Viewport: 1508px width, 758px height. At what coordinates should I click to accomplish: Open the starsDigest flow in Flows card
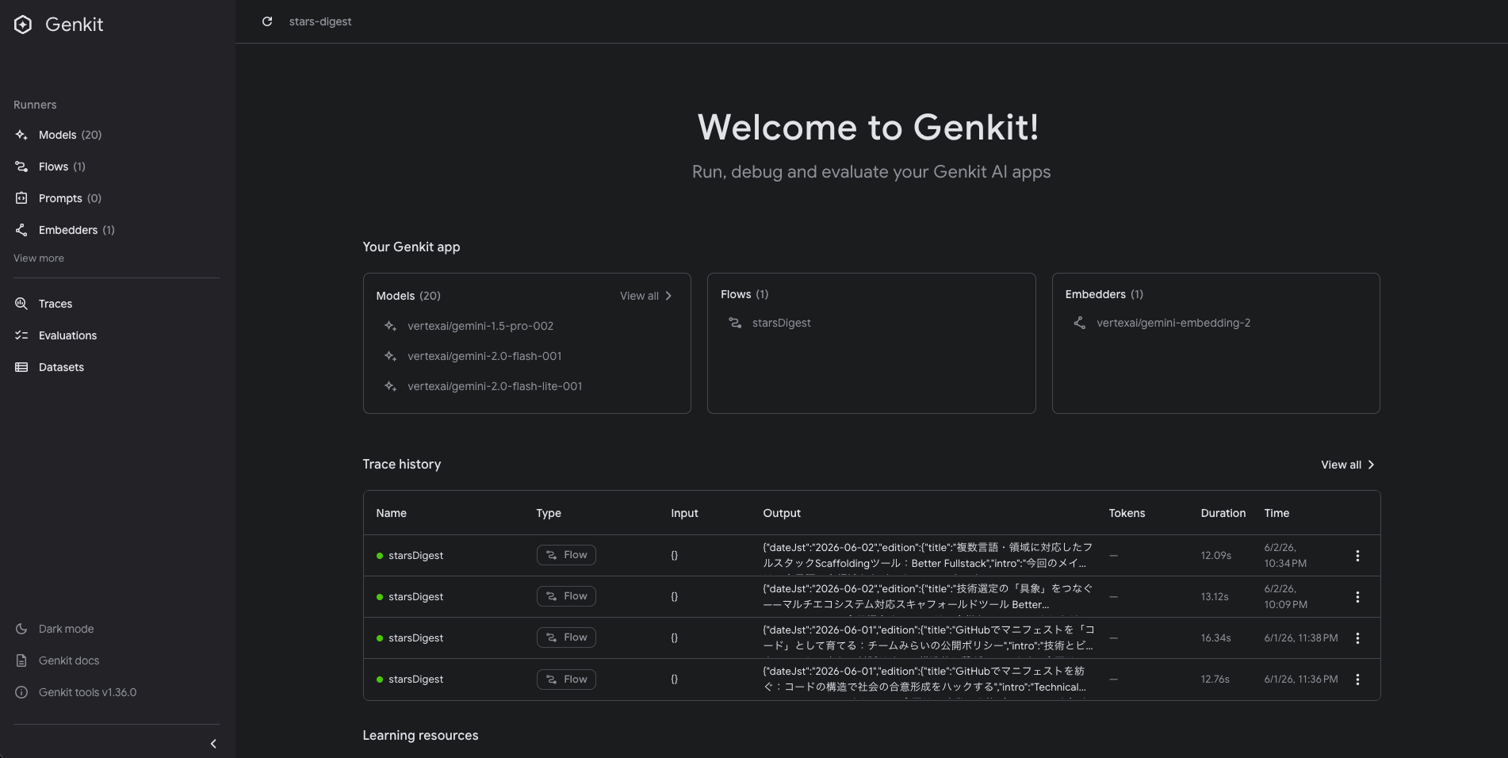tap(781, 323)
